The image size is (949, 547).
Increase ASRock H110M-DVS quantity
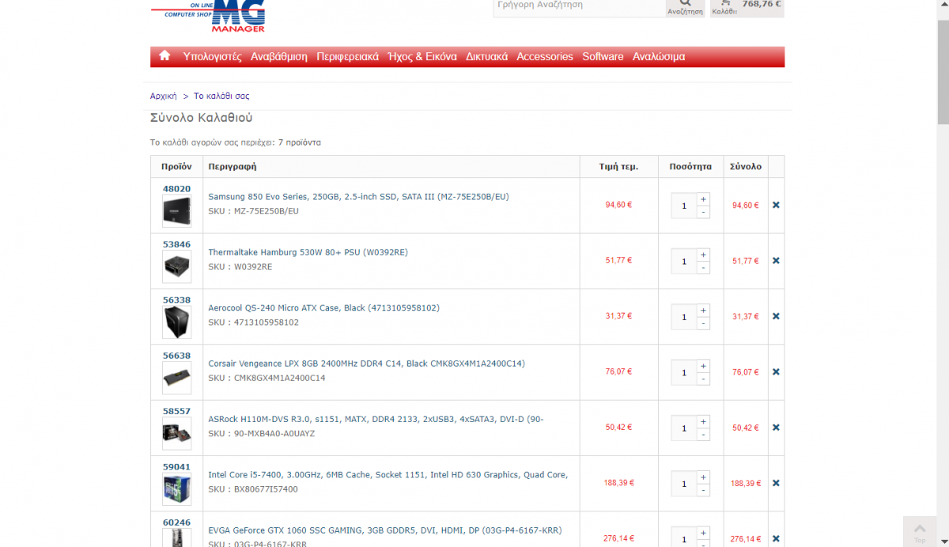click(703, 421)
